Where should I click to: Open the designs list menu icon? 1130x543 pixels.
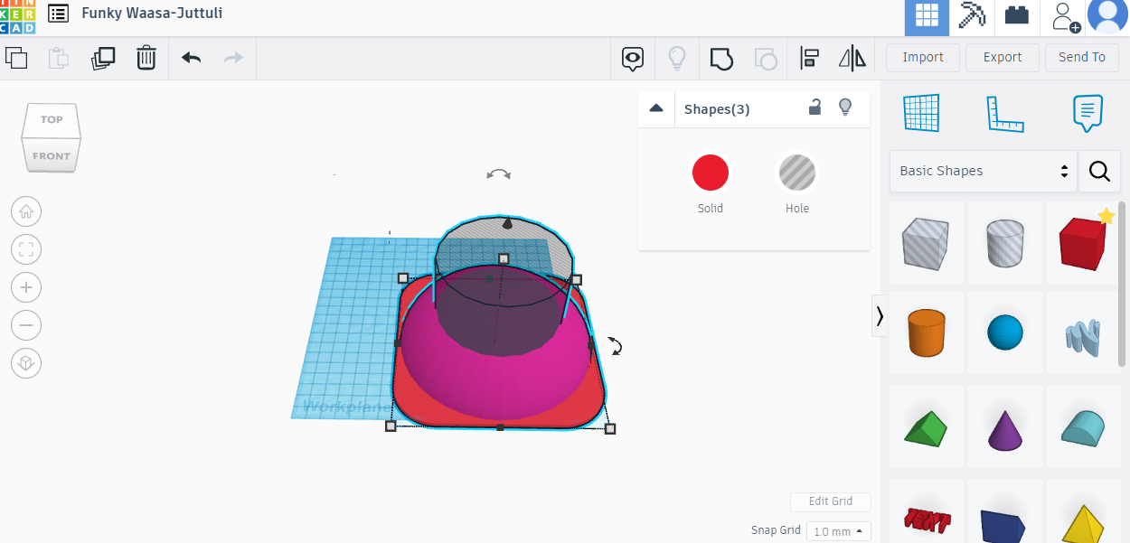pos(58,14)
